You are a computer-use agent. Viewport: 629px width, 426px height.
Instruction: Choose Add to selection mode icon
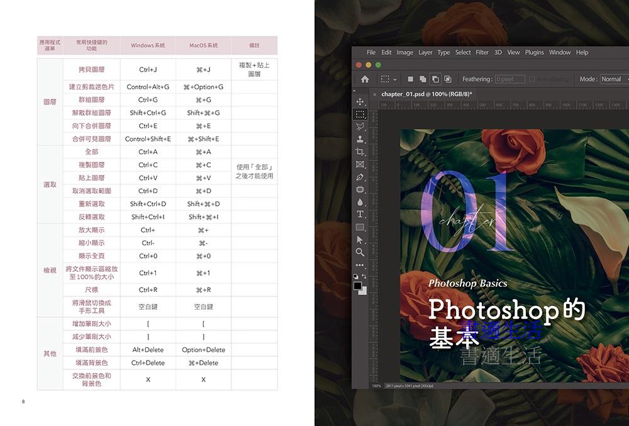click(423, 79)
